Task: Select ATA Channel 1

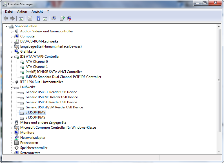Action: coord(37,67)
